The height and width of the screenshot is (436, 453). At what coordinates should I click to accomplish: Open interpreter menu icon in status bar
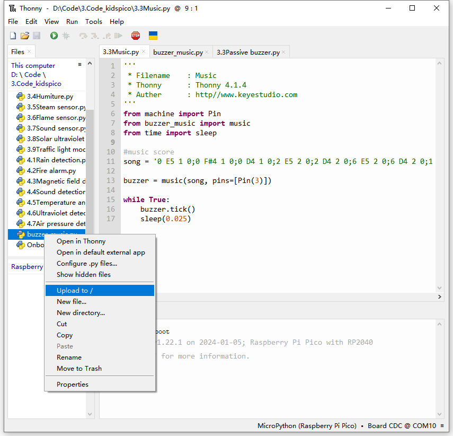tap(442, 425)
